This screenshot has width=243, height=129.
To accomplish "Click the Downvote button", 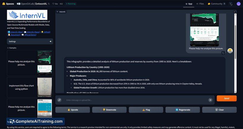I will pos(109,110).
